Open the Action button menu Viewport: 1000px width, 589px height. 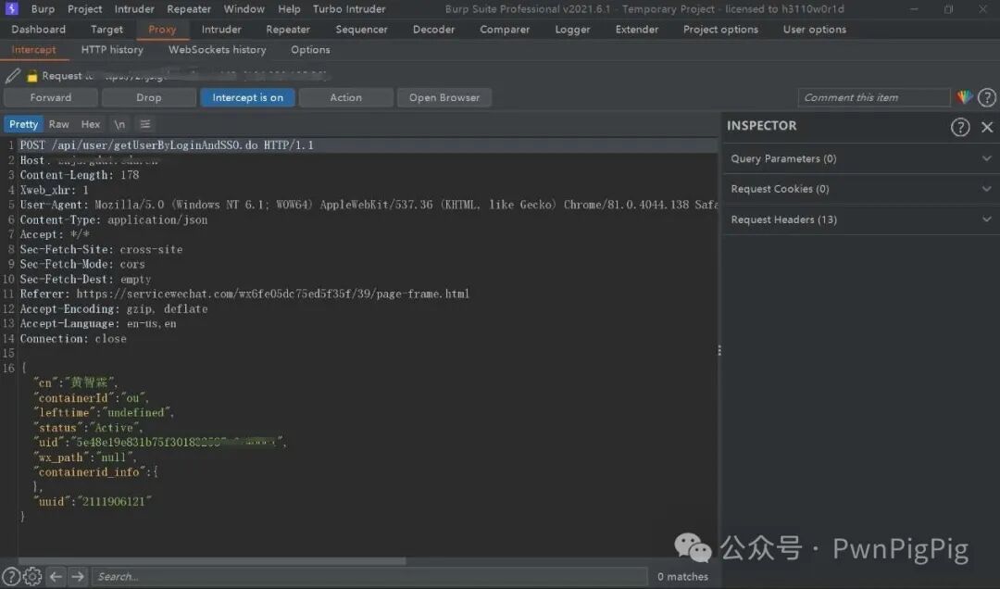point(345,97)
